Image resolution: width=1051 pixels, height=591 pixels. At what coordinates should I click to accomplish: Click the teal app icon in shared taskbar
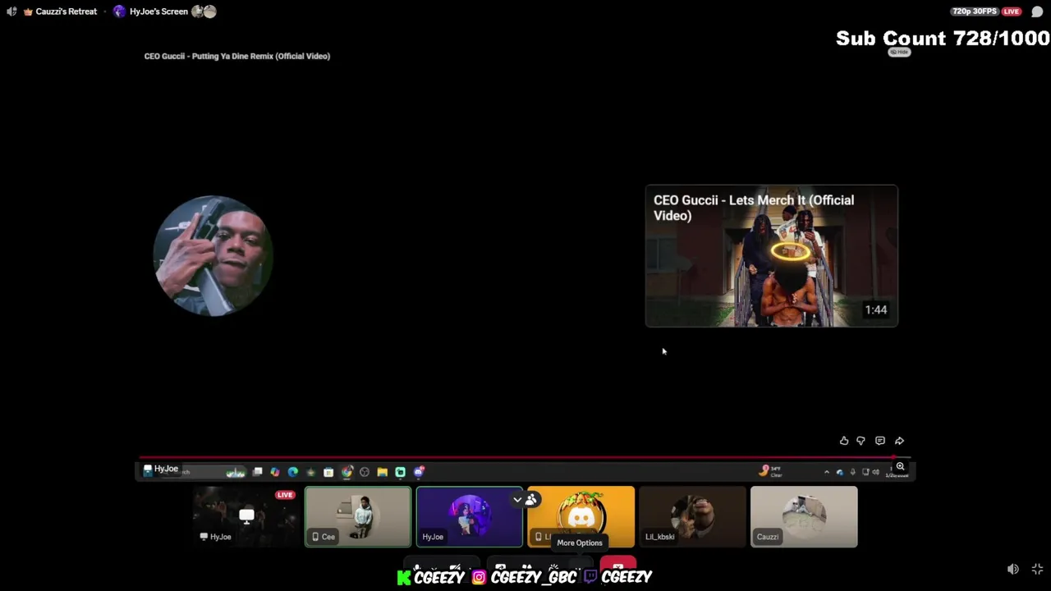[401, 472]
